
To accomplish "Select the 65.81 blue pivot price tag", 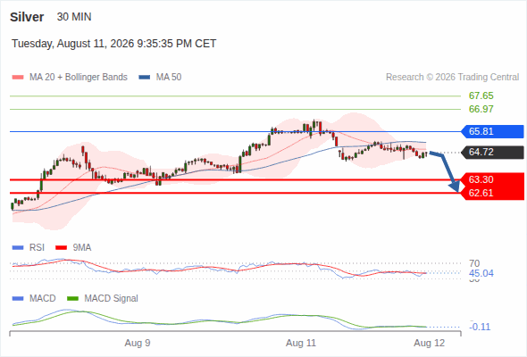I will tap(492, 131).
